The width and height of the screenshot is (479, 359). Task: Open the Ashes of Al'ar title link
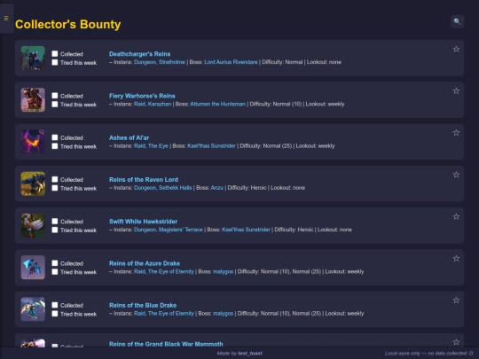(129, 137)
